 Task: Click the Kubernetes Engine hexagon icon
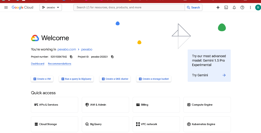(x=189, y=124)
